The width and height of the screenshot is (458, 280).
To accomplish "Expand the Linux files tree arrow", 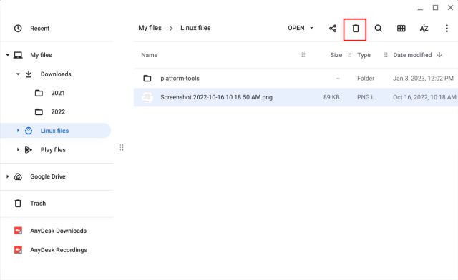I will pos(18,131).
